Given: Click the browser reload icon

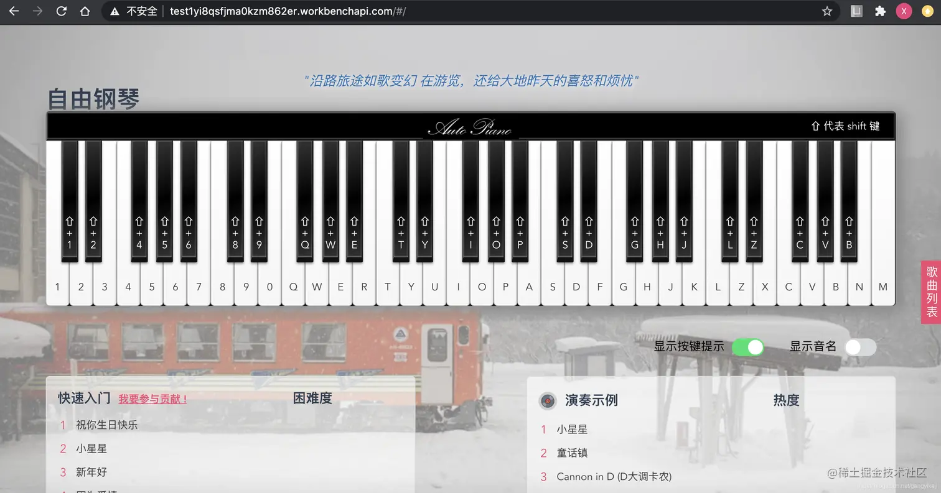Looking at the screenshot, I should [60, 11].
